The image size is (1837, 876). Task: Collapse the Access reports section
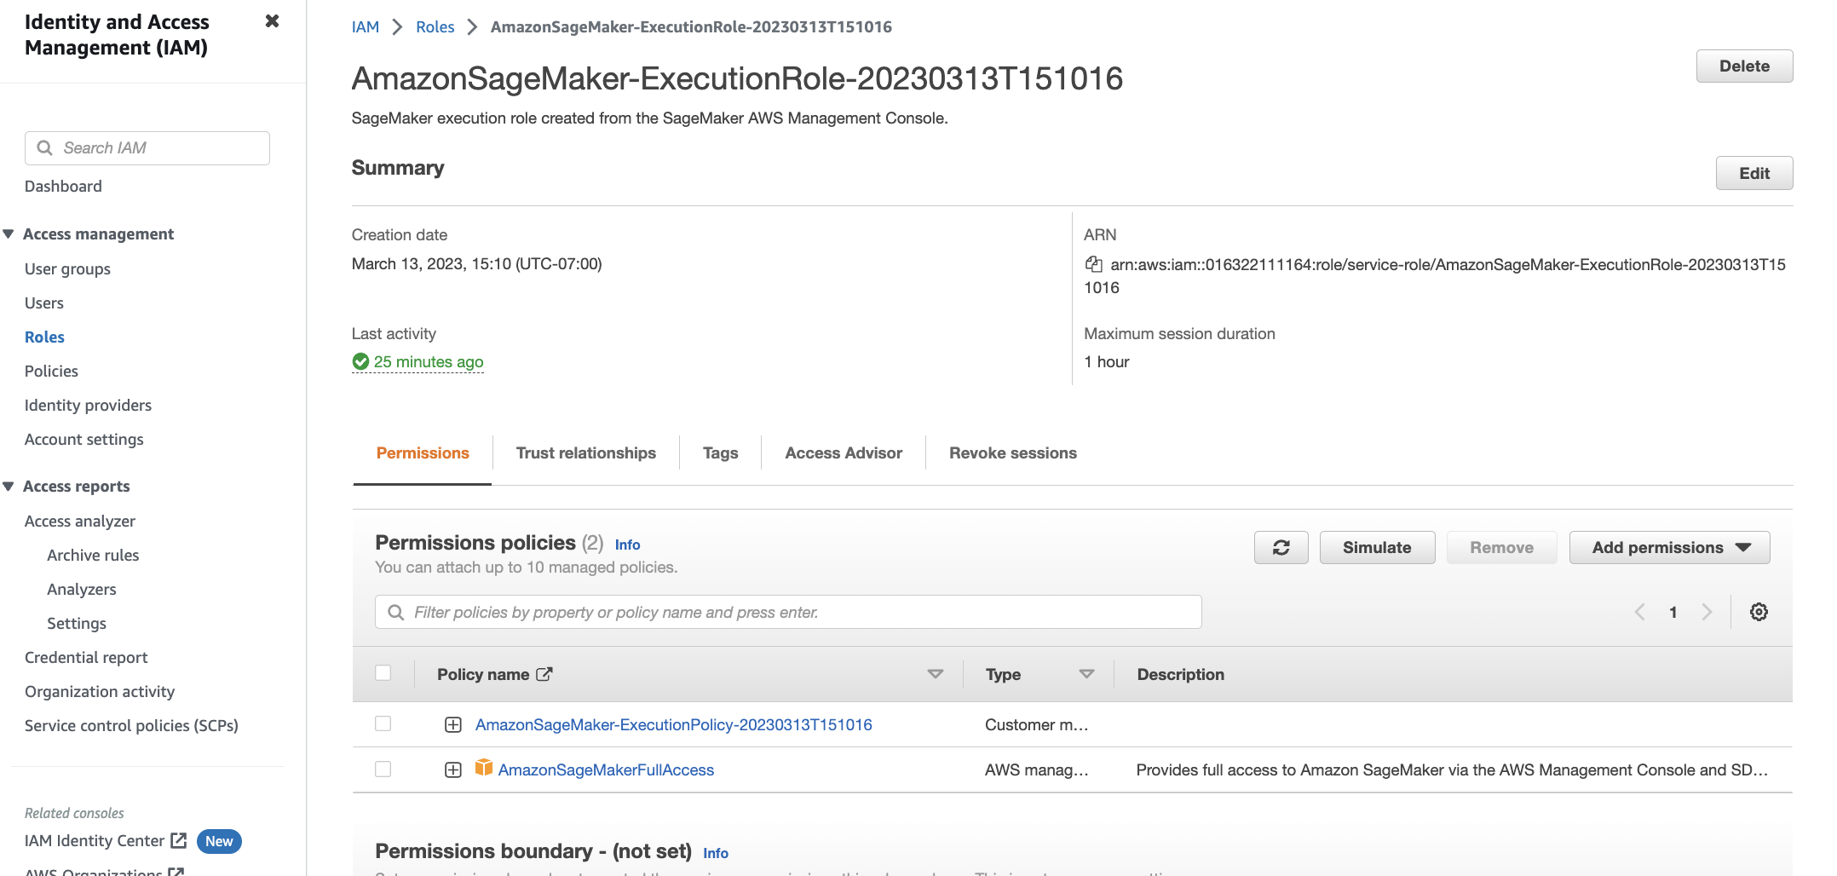click(x=9, y=486)
